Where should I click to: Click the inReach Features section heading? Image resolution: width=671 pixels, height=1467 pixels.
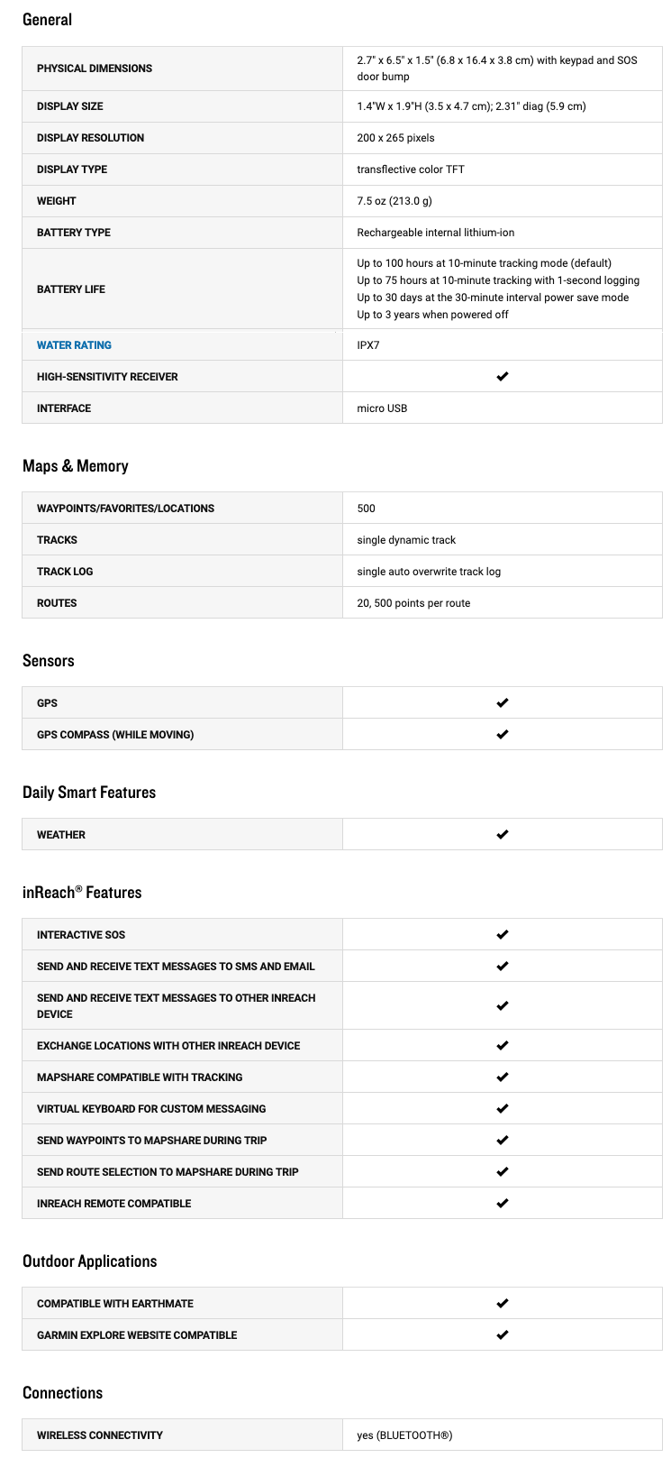point(82,893)
